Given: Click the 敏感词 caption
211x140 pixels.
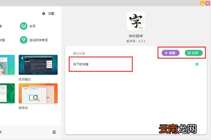Looking at the screenshot, I should 23,108.
